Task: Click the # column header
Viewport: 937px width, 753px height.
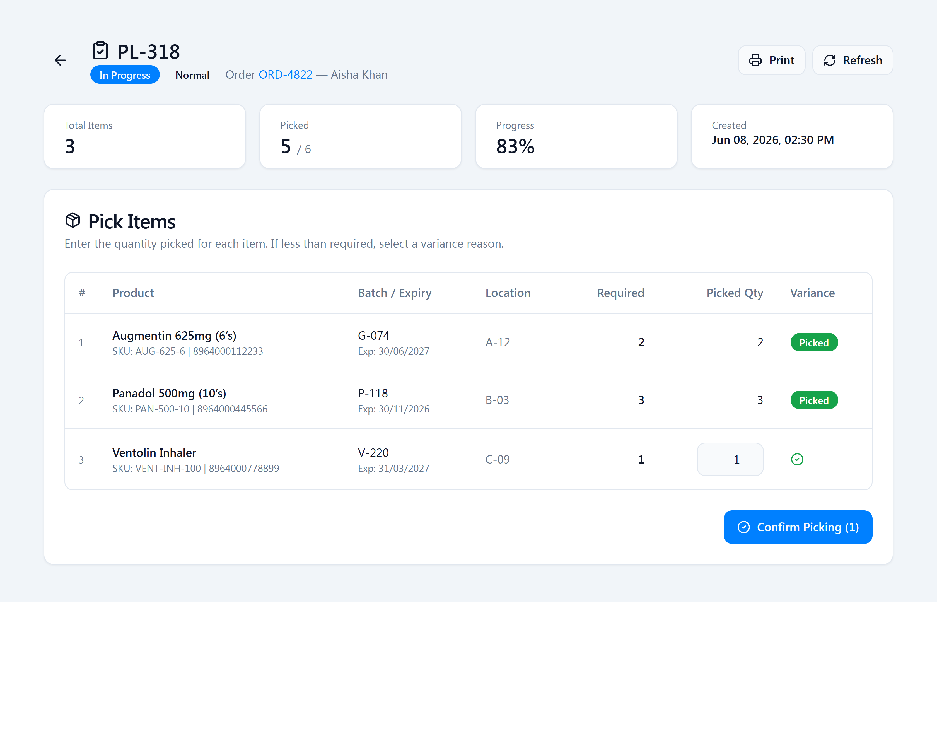Action: click(82, 293)
